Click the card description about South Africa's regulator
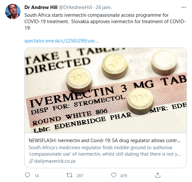Screen dimensions: 192x182 [105, 151]
